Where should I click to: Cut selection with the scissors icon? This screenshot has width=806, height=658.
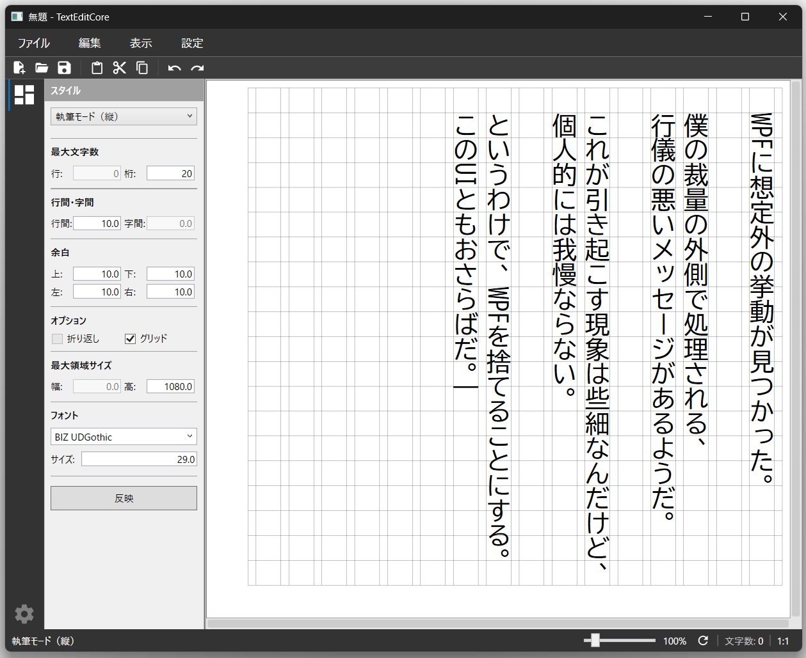(x=120, y=68)
